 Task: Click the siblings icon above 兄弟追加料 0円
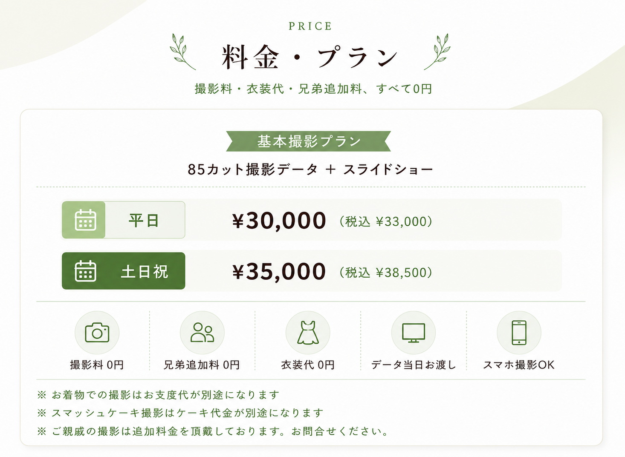click(202, 332)
